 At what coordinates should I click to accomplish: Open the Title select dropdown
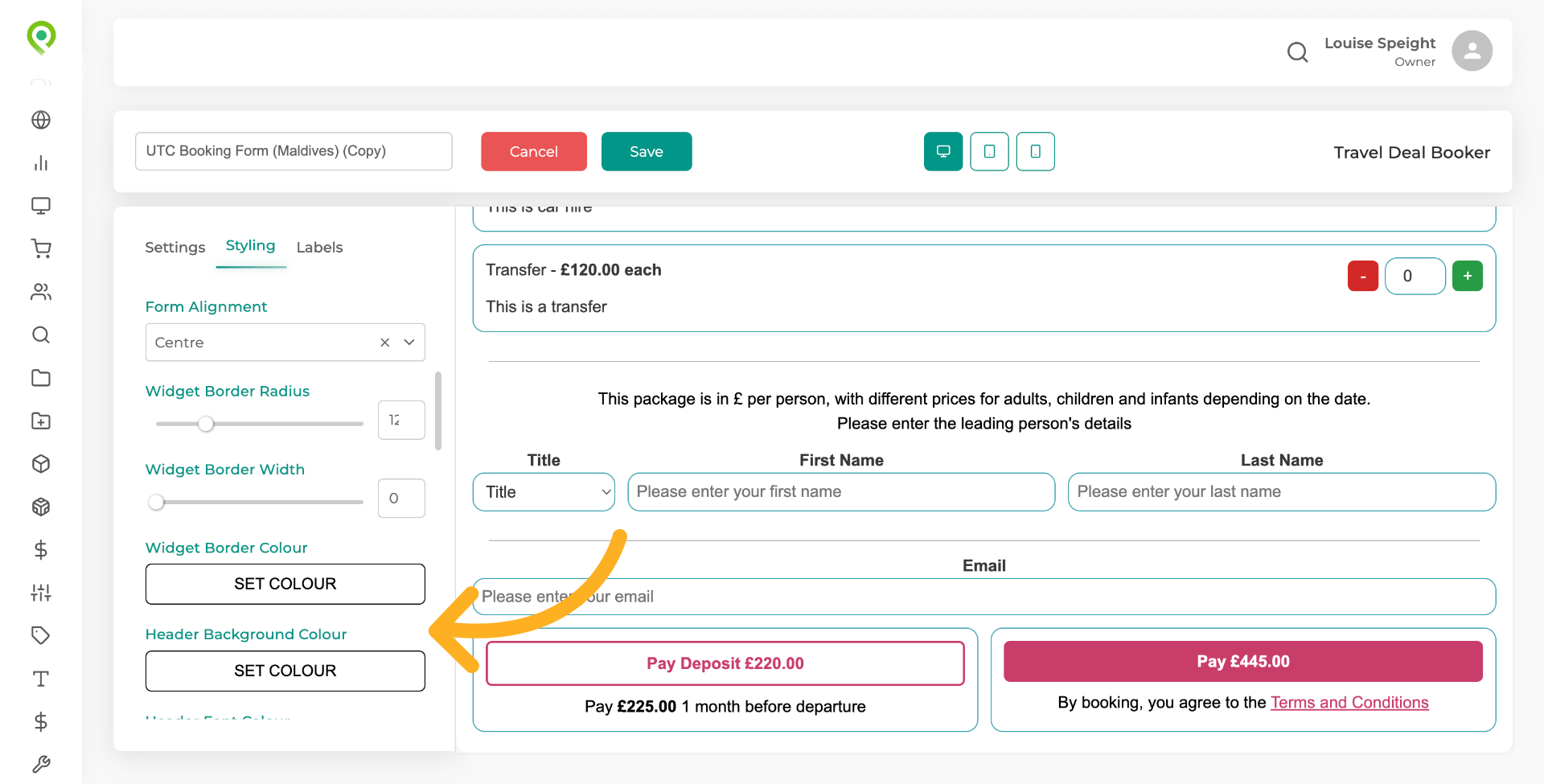(x=544, y=492)
